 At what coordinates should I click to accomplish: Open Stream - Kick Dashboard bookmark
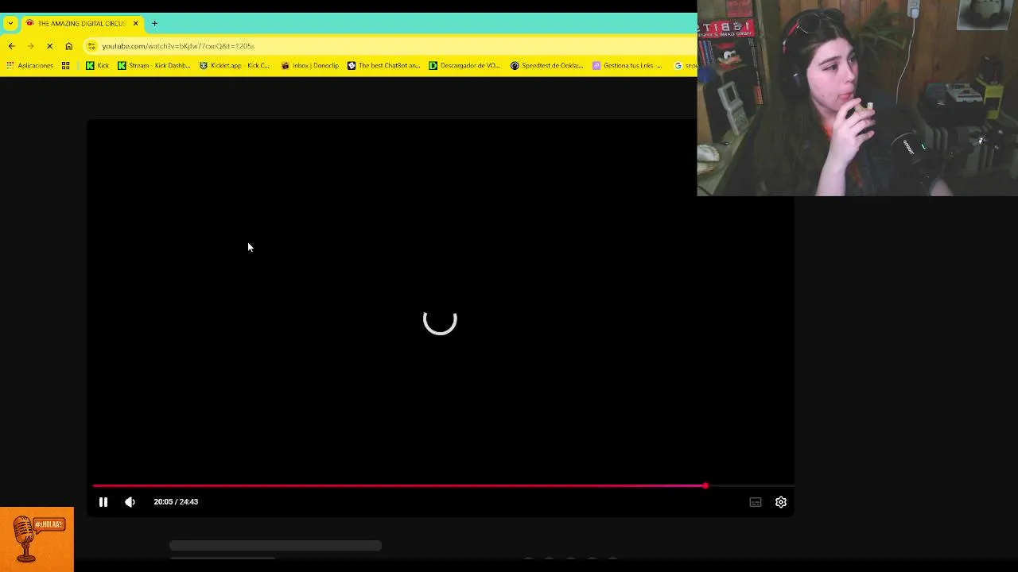click(x=153, y=65)
